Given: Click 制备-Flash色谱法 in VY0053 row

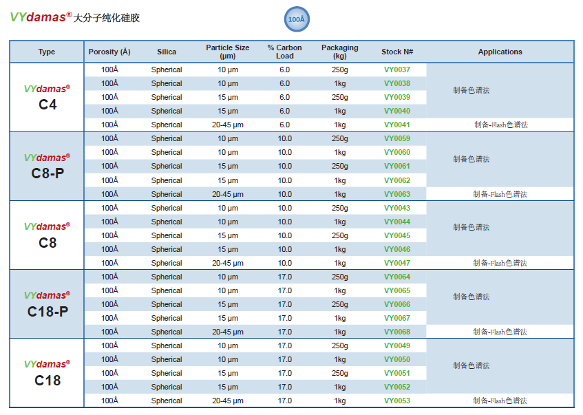Looking at the screenshot, I should [x=500, y=401].
